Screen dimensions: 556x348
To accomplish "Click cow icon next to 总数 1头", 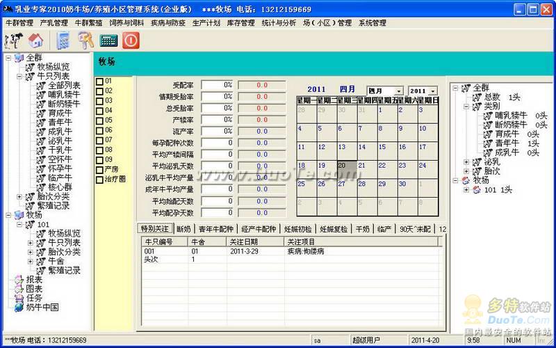I will [477, 97].
